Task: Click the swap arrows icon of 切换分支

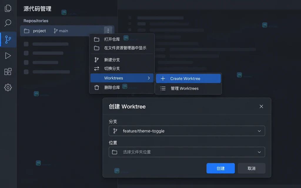Action: [96, 68]
